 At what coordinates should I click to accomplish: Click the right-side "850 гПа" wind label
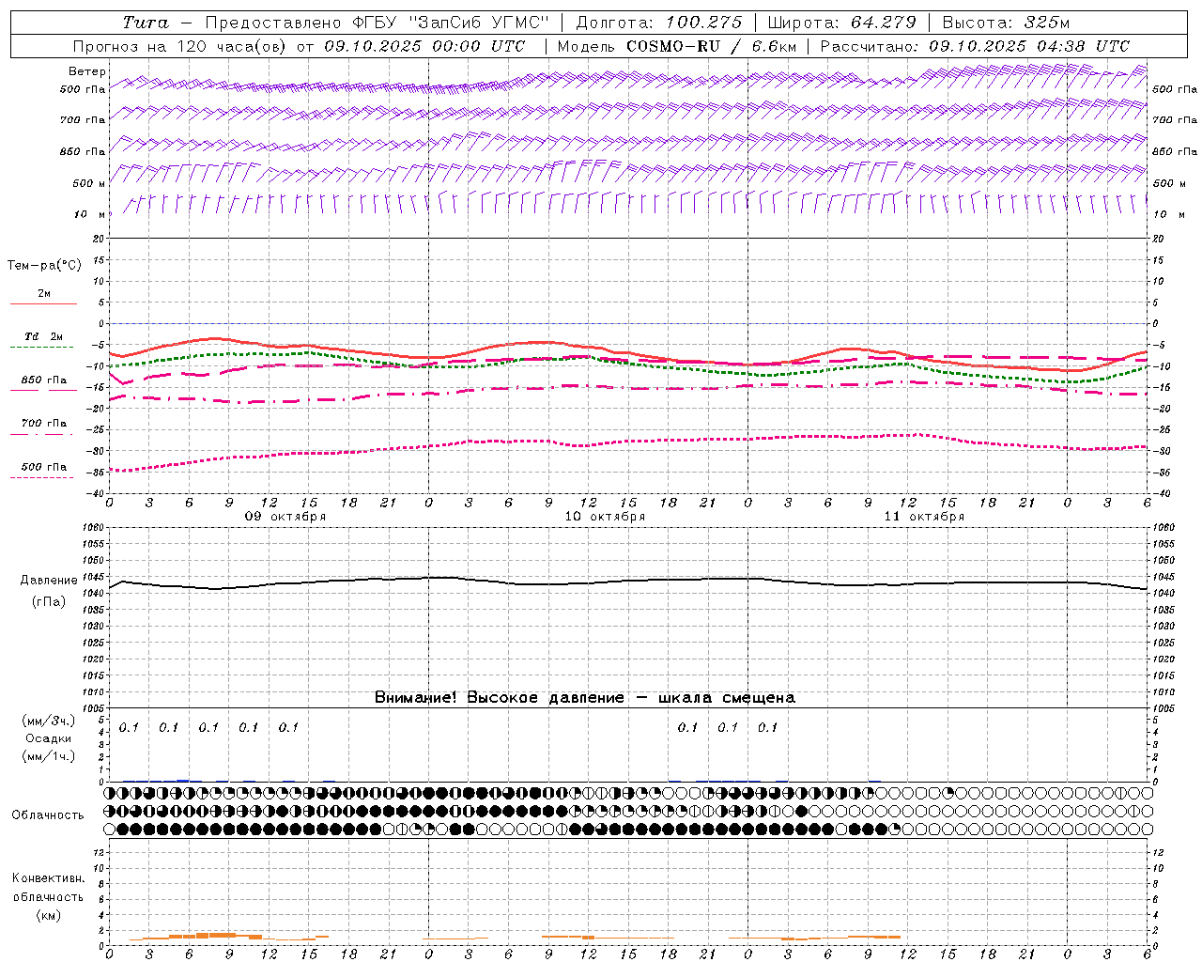(x=1175, y=151)
